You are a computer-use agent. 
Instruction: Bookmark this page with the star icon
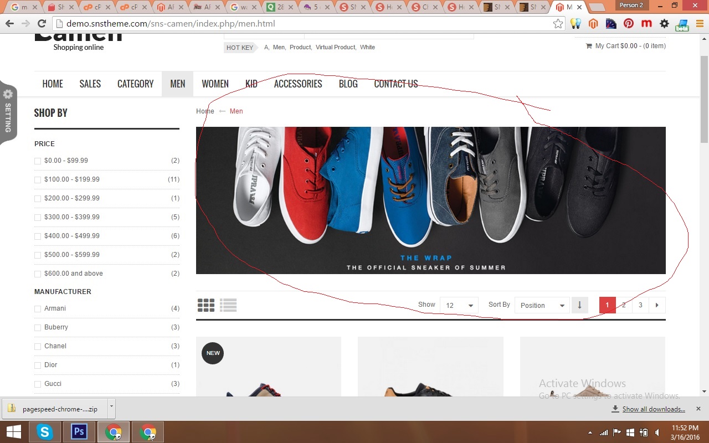tap(558, 24)
